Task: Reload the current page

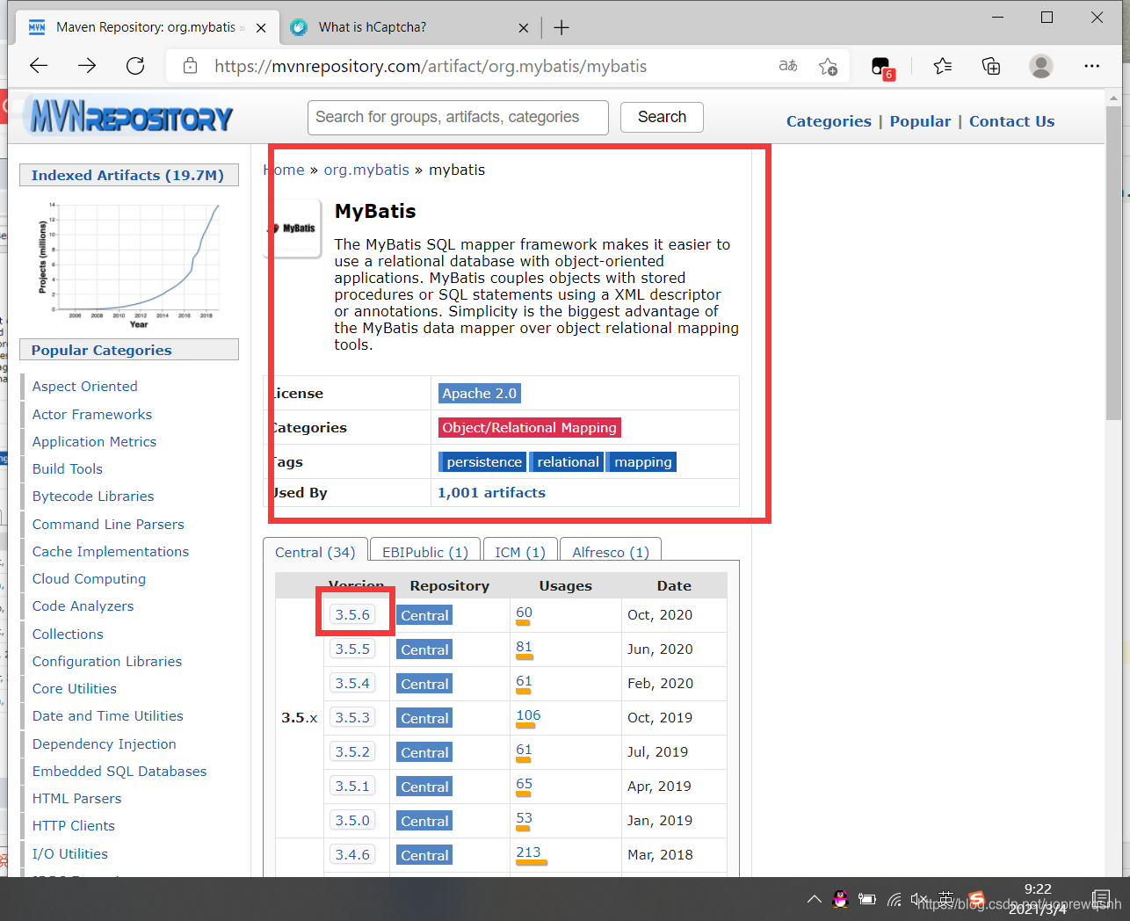Action: (135, 66)
